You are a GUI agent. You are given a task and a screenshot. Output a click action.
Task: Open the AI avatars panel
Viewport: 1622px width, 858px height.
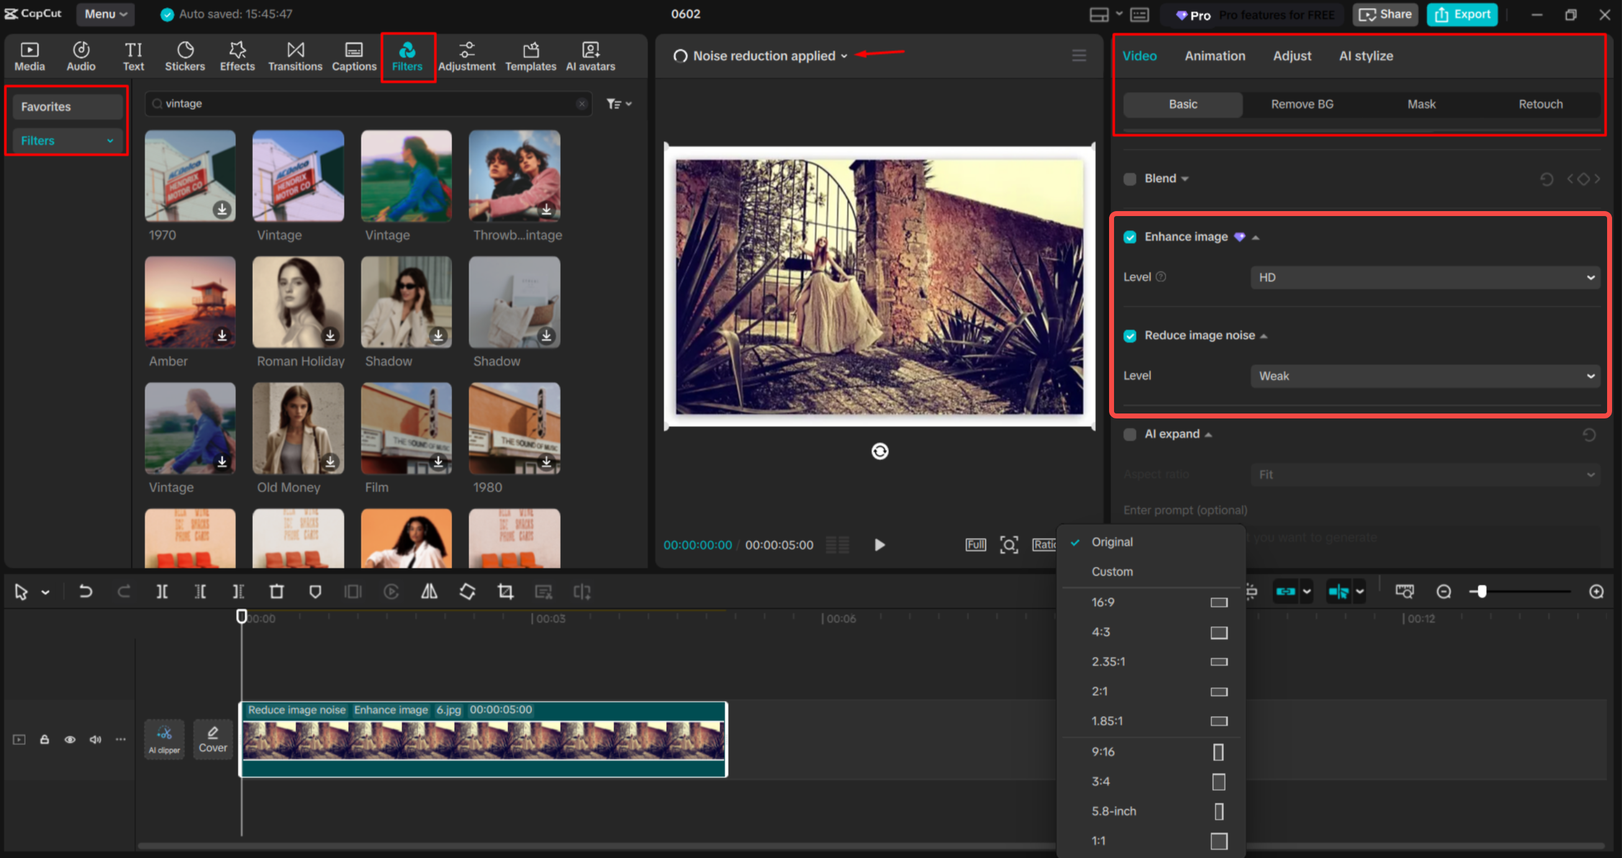(x=589, y=55)
